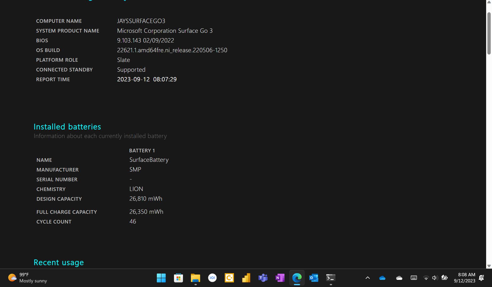Image resolution: width=492 pixels, height=287 pixels.
Task: Launch Power BI from the taskbar
Action: (x=246, y=278)
